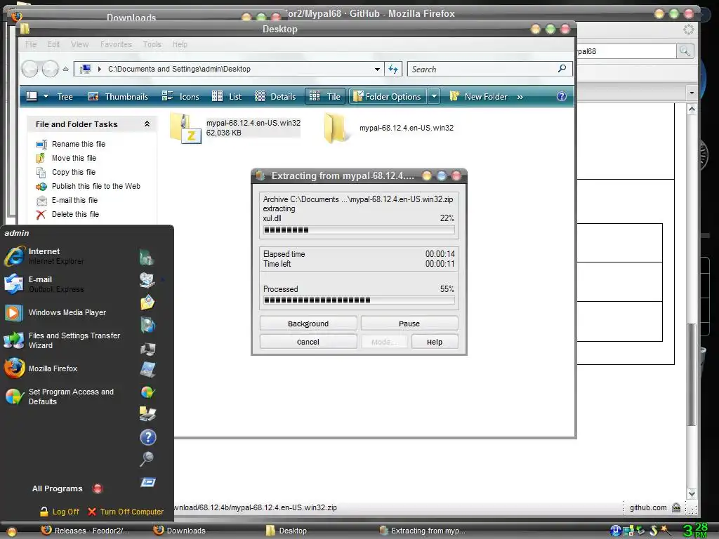Launch Outlook Express E-mail from Start menu
Viewport: 719px width, 539px height.
pyautogui.click(x=44, y=284)
